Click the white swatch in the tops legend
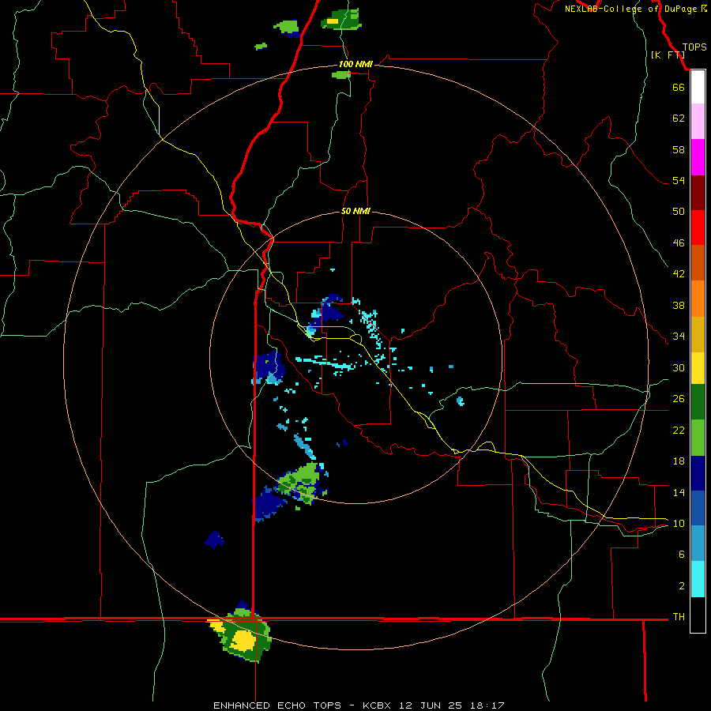Screen dimensions: 711x711 tap(698, 87)
